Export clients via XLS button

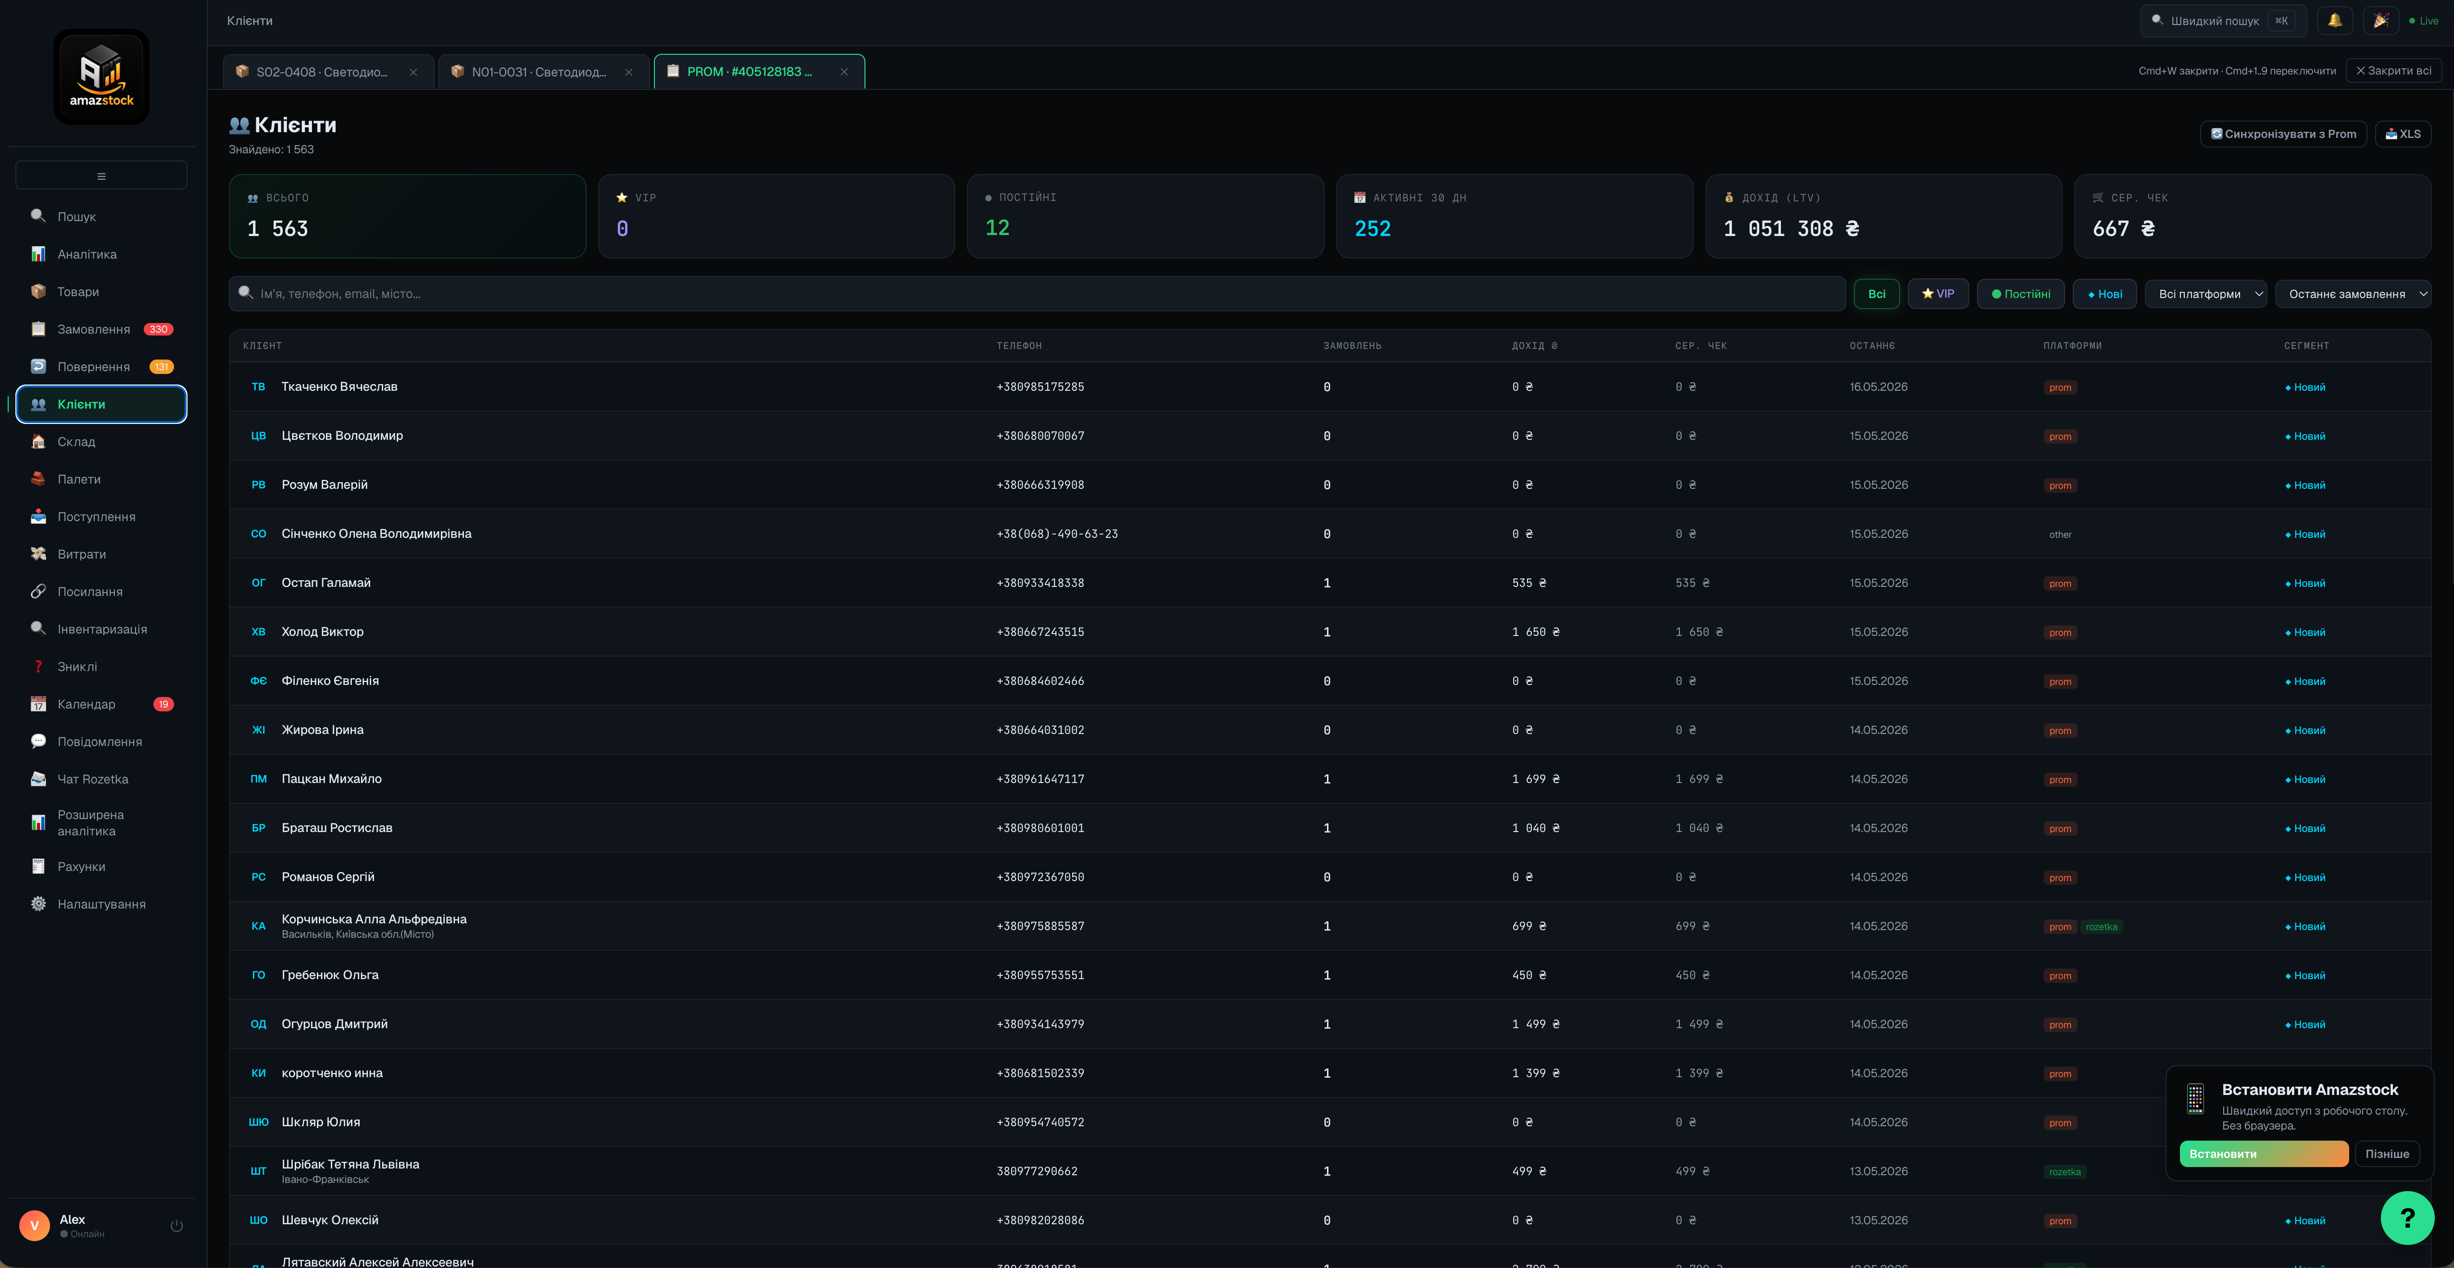tap(2403, 134)
